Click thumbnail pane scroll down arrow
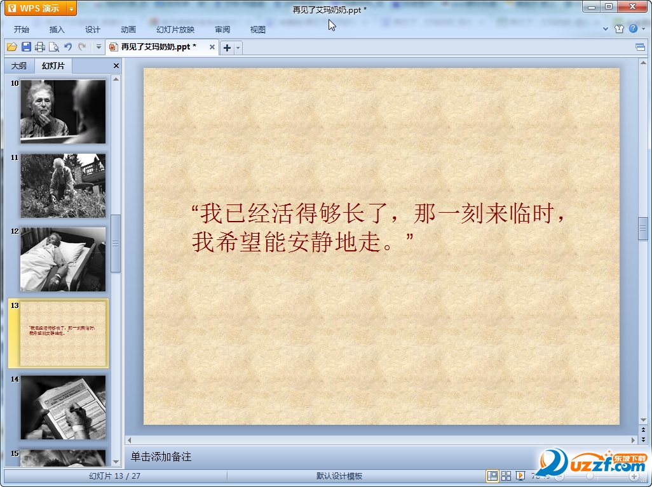 point(116,462)
